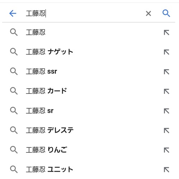Insert 工藤忍 ナゲット using its arrow icon
The height and width of the screenshot is (179, 179).
tap(166, 52)
